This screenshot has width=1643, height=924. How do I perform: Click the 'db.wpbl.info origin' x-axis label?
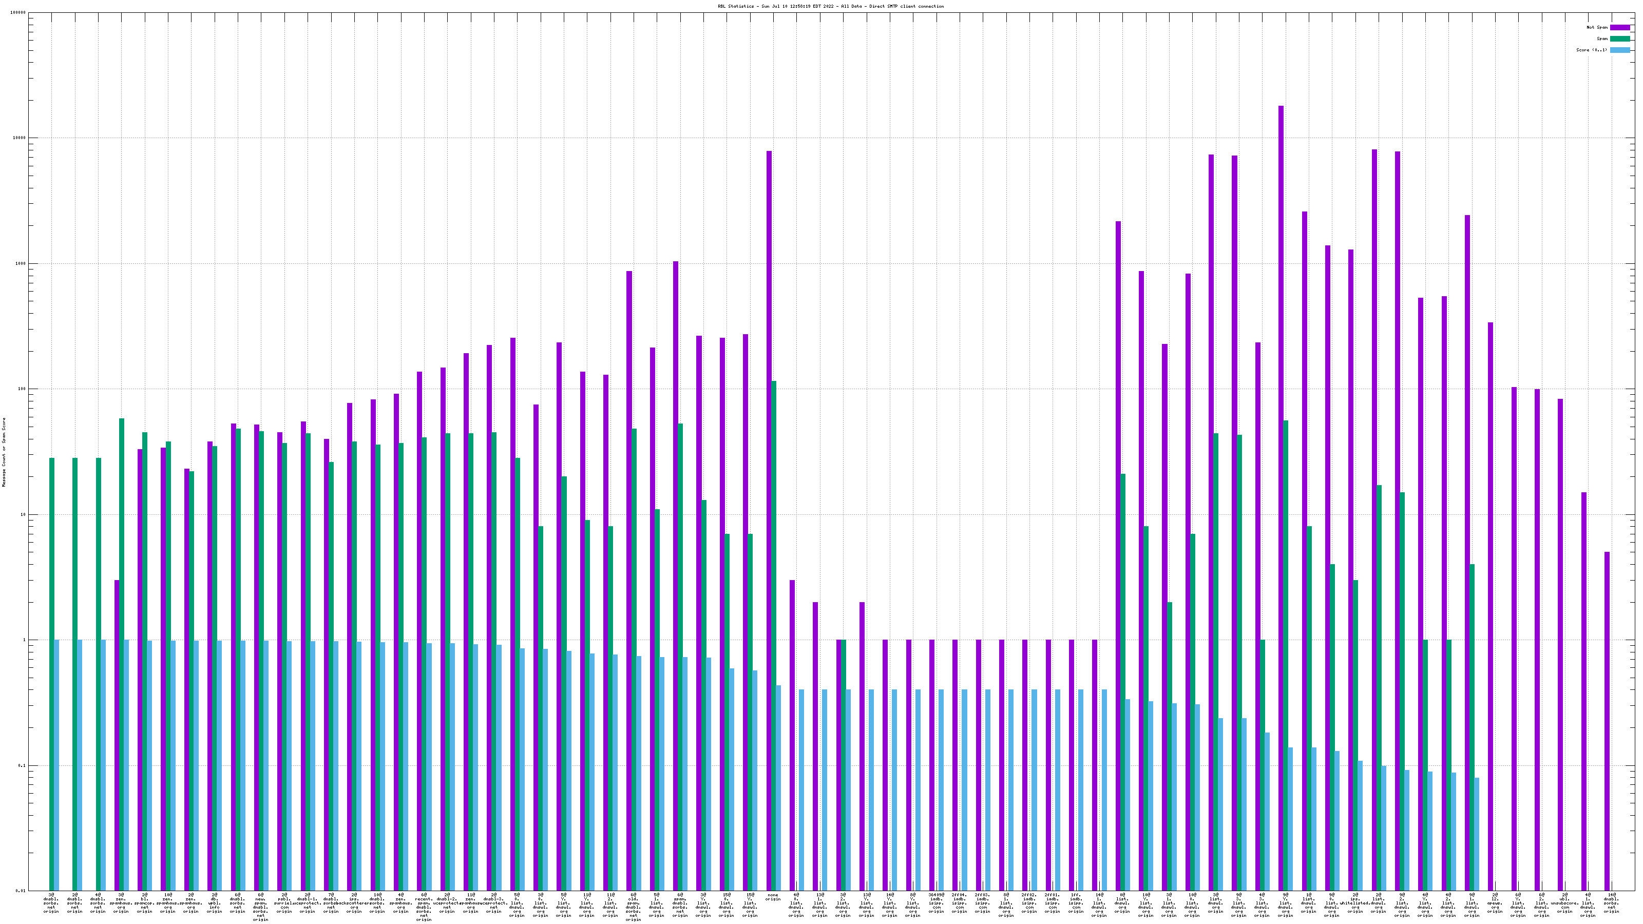point(214,903)
